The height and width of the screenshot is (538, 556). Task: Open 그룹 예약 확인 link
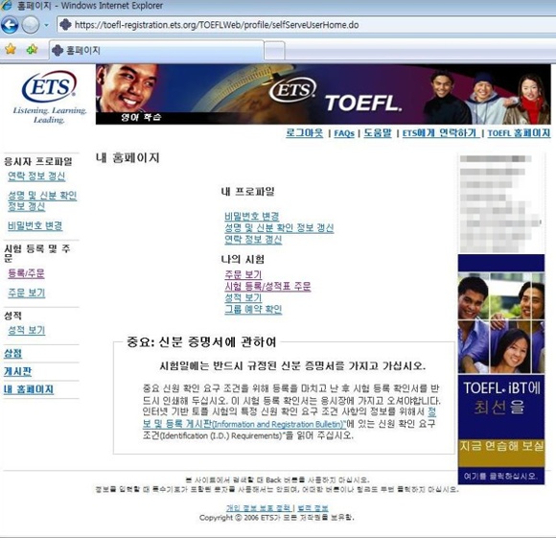(253, 309)
